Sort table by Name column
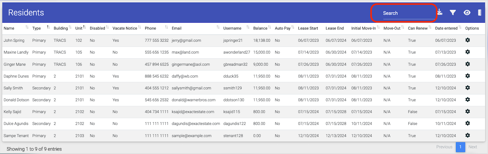 pos(9,28)
